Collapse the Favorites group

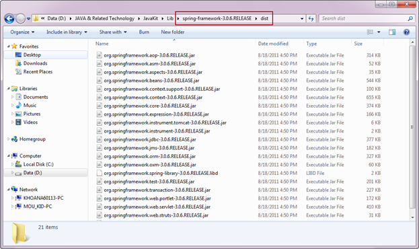click(8, 46)
